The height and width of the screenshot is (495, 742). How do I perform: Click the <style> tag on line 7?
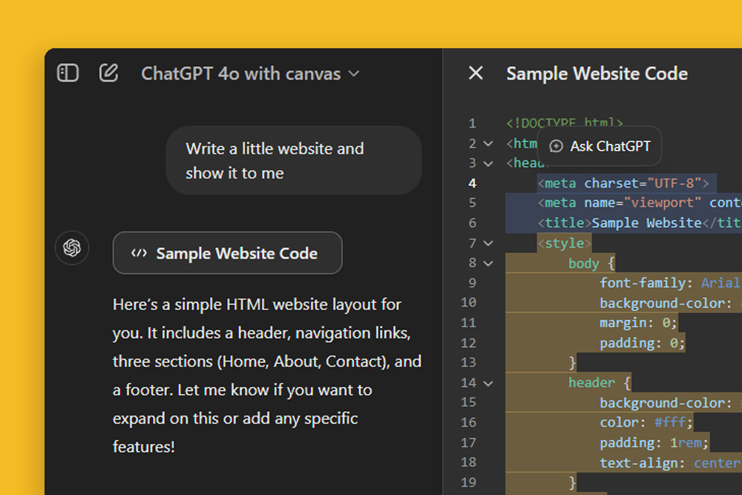(x=565, y=243)
